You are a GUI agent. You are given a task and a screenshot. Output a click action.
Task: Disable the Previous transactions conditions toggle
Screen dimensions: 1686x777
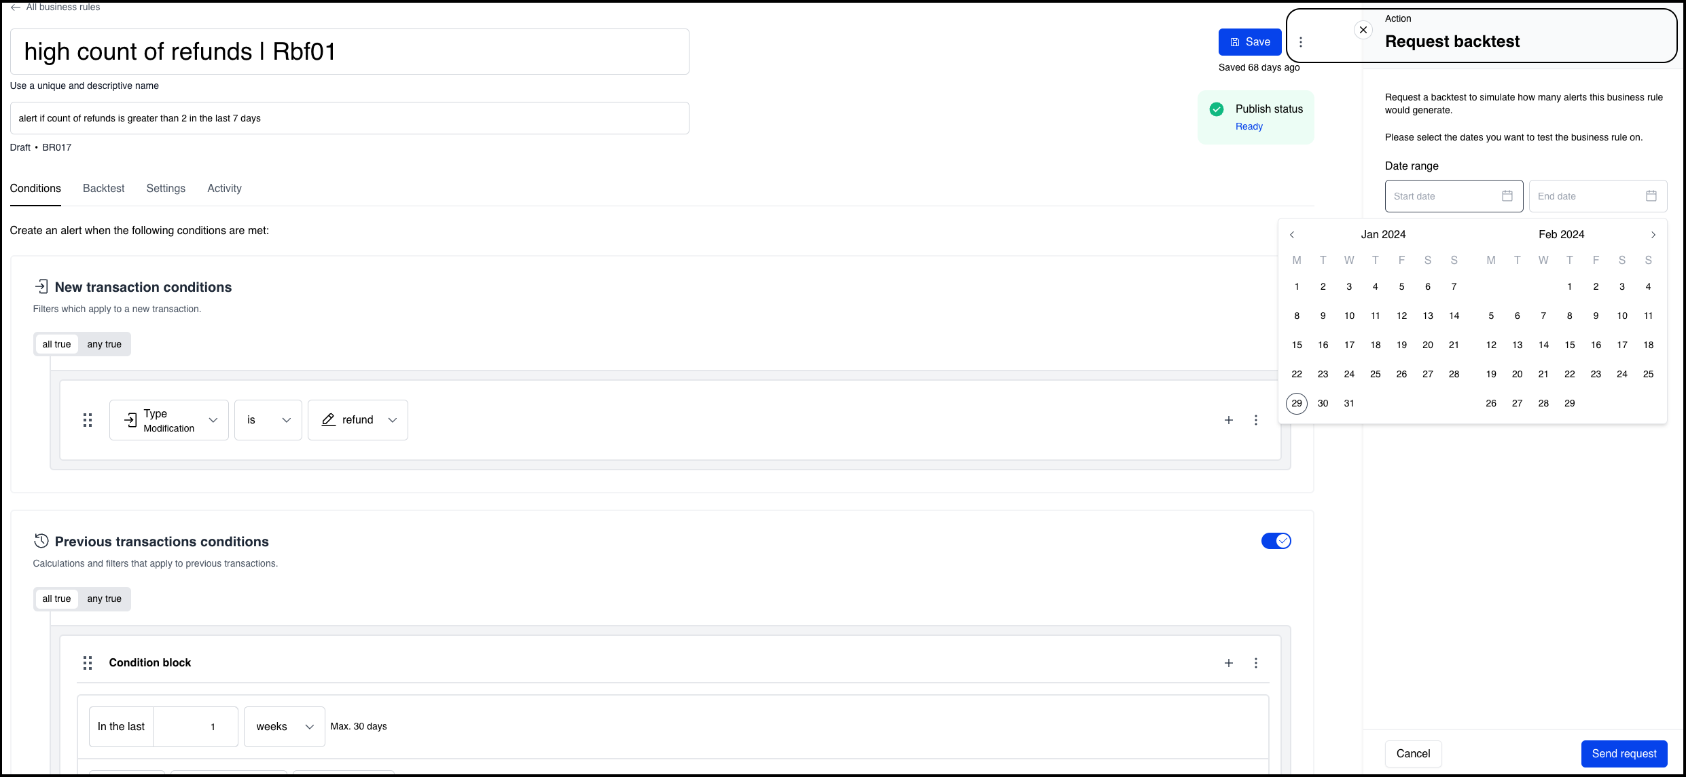pos(1276,541)
